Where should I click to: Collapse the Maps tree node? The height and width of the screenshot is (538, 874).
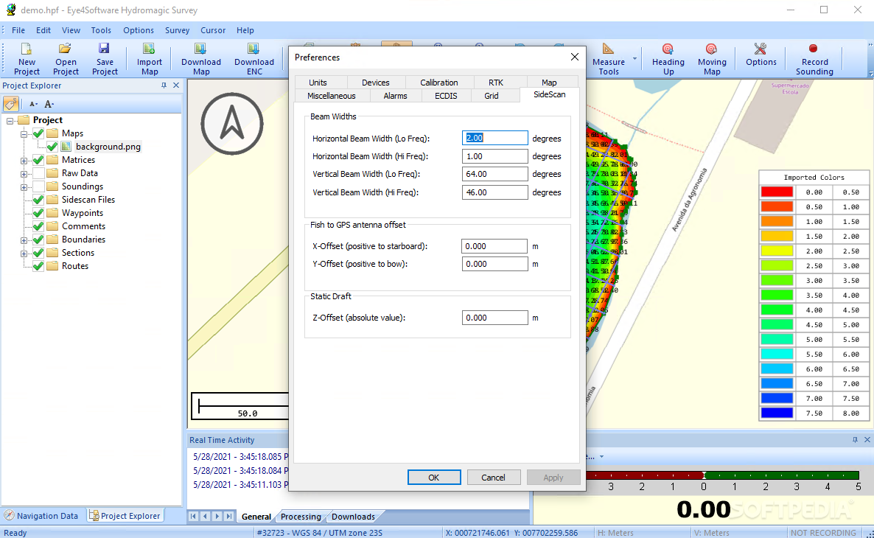click(x=24, y=134)
